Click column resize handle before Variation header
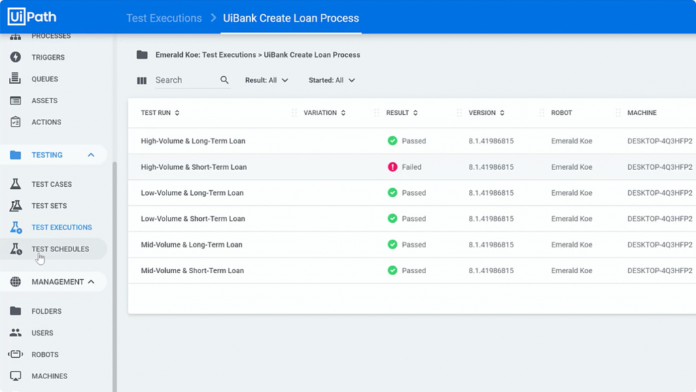This screenshot has width=696, height=392. tap(294, 113)
